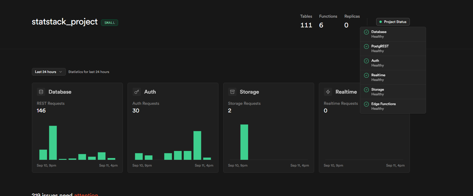Select Database in status list
Screen dimensions: 473x196
point(393,34)
